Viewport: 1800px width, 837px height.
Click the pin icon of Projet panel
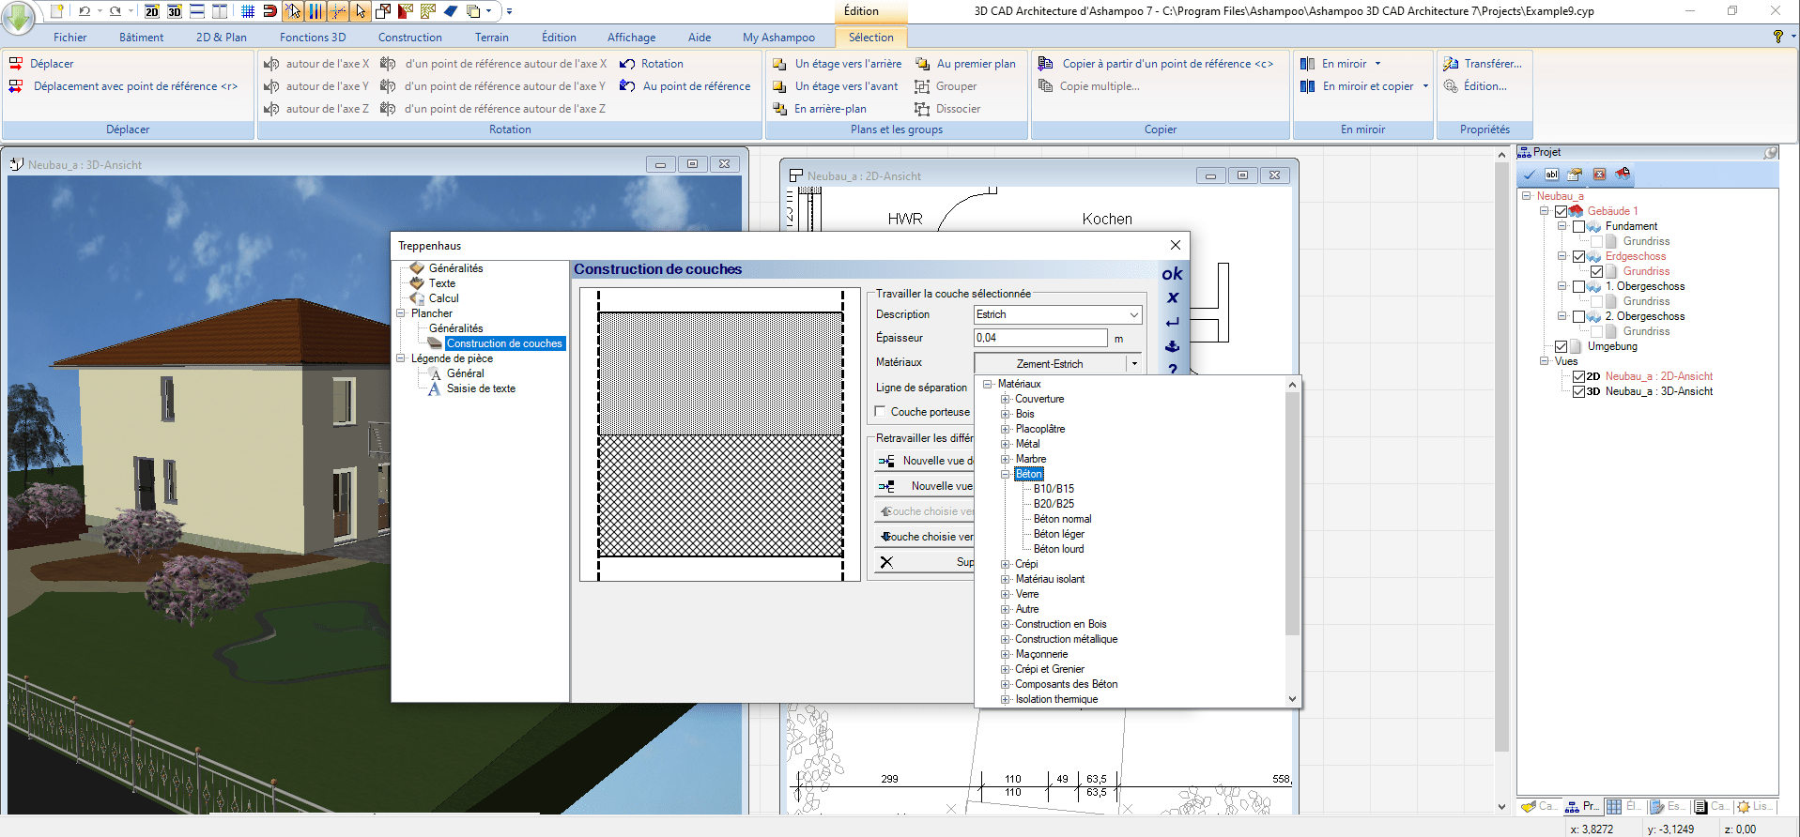(1770, 152)
